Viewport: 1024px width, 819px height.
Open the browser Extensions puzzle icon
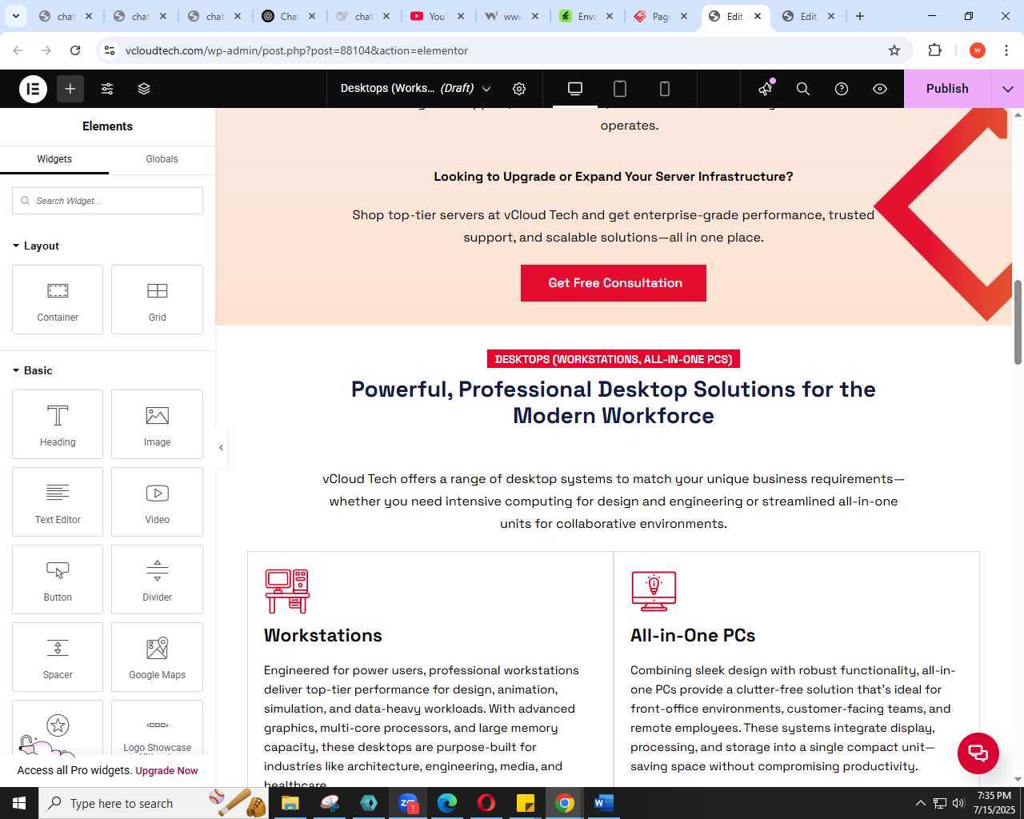[934, 50]
